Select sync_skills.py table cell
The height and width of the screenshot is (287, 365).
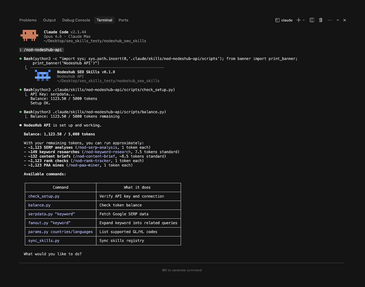[x=61, y=241]
